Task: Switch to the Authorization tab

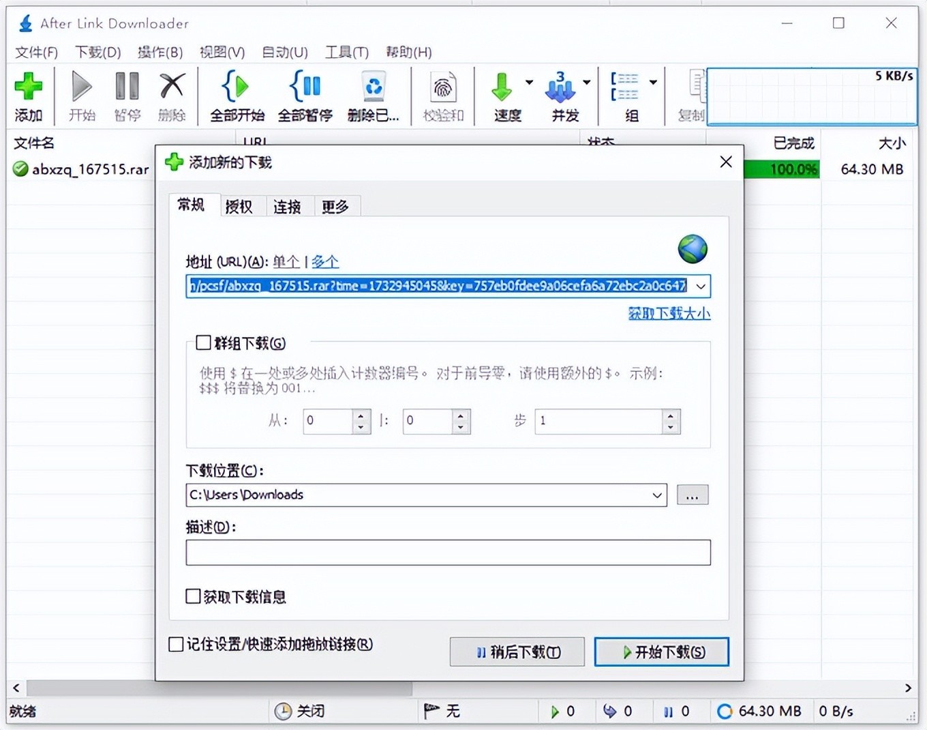Action: pyautogui.click(x=239, y=207)
